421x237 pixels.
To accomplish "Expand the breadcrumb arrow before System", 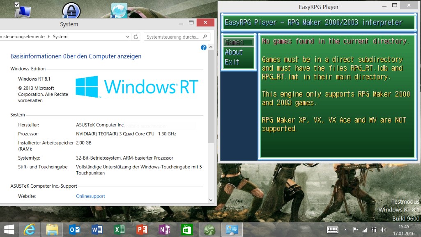I will click(x=48, y=37).
